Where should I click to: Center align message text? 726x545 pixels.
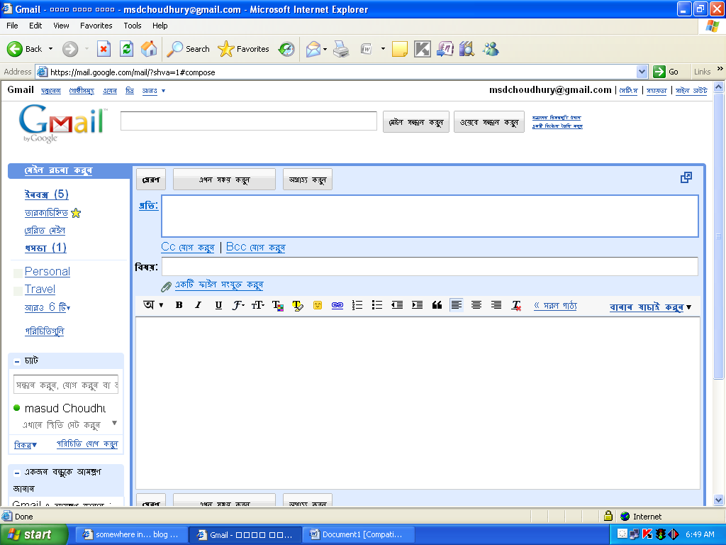tap(476, 305)
